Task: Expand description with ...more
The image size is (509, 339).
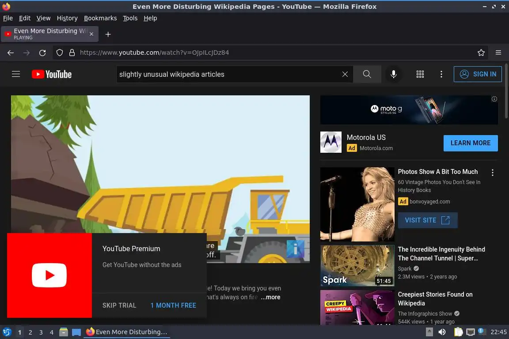Action: coord(270,297)
